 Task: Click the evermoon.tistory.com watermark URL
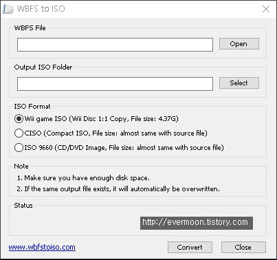[x=197, y=223]
